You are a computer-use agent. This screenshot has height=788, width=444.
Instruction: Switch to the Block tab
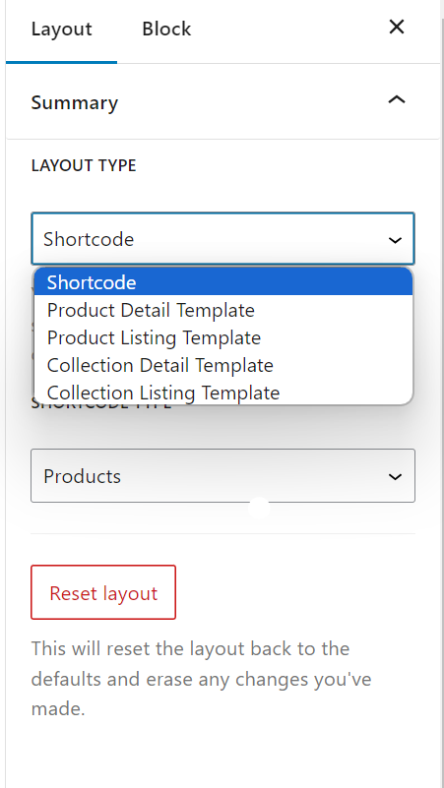click(166, 30)
